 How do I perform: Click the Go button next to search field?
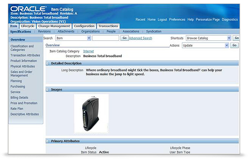click(x=124, y=38)
